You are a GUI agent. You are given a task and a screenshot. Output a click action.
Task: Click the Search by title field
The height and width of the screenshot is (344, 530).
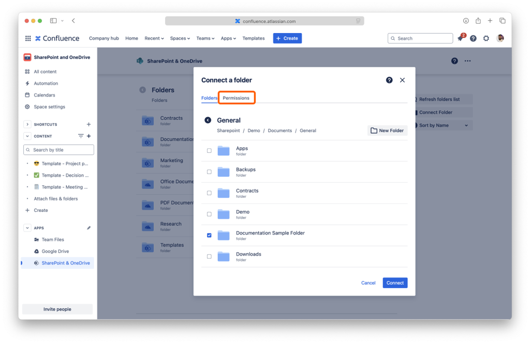click(x=58, y=150)
